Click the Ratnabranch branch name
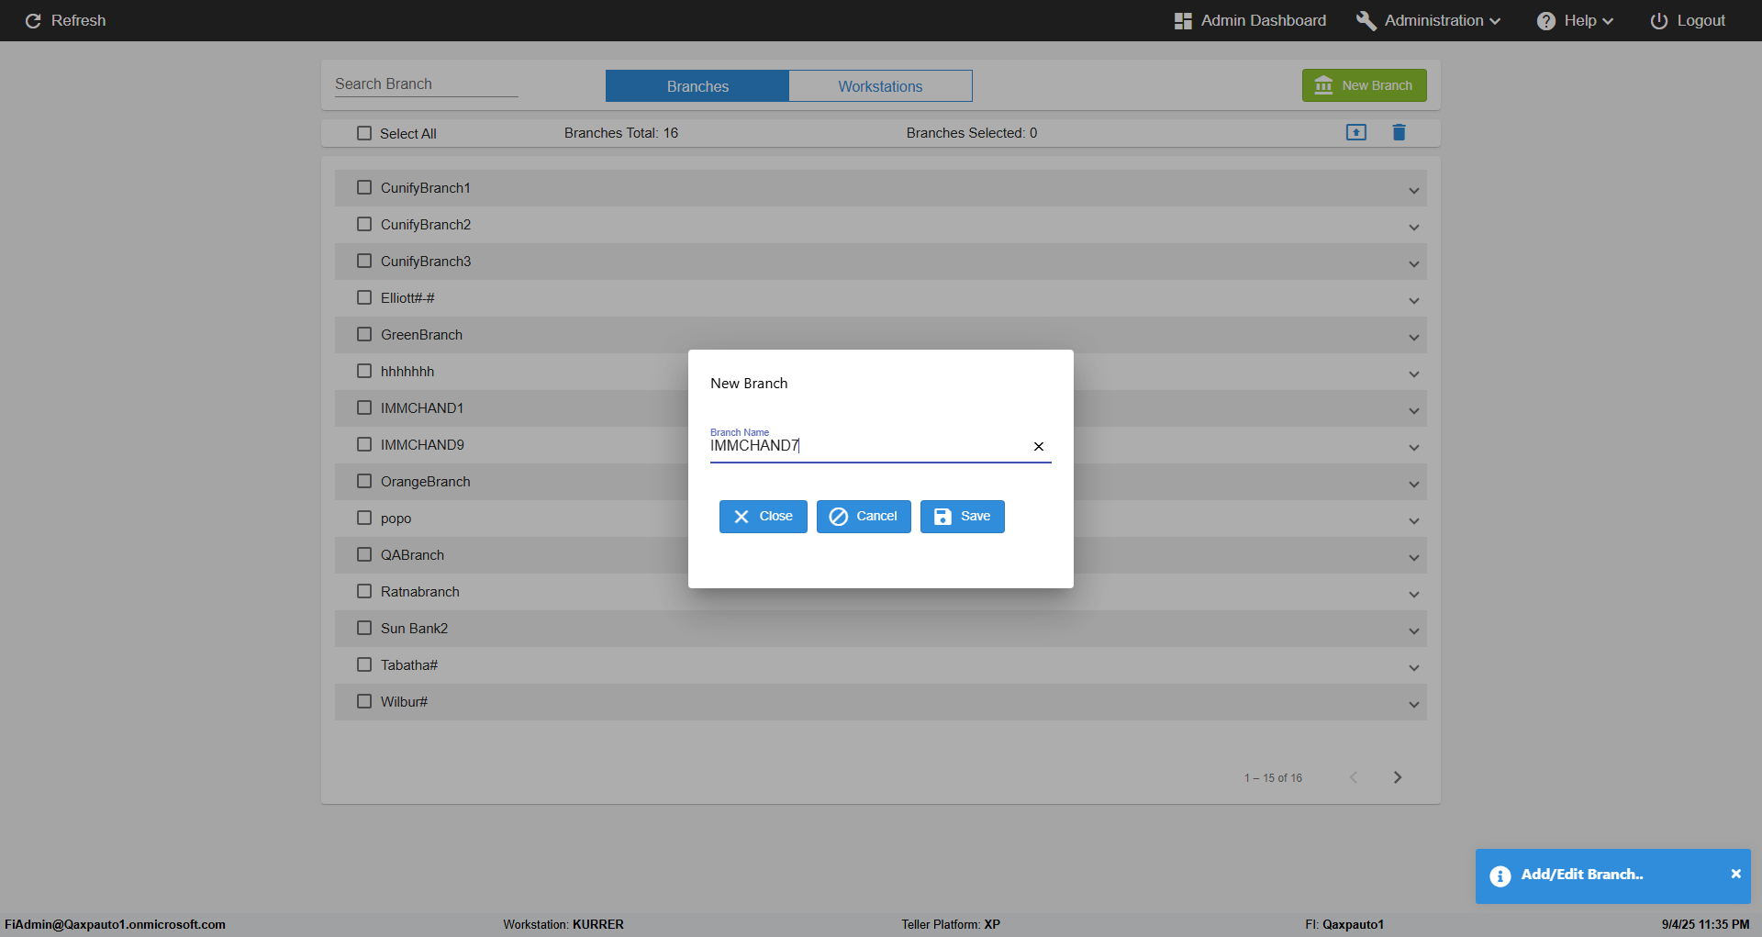 coord(420,592)
